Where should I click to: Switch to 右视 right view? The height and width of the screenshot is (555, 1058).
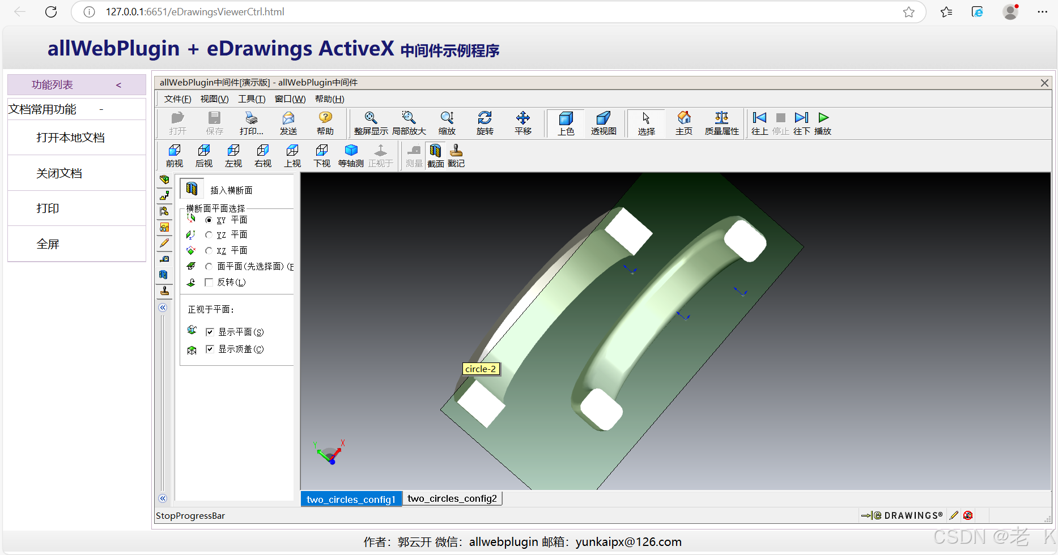[263, 155]
